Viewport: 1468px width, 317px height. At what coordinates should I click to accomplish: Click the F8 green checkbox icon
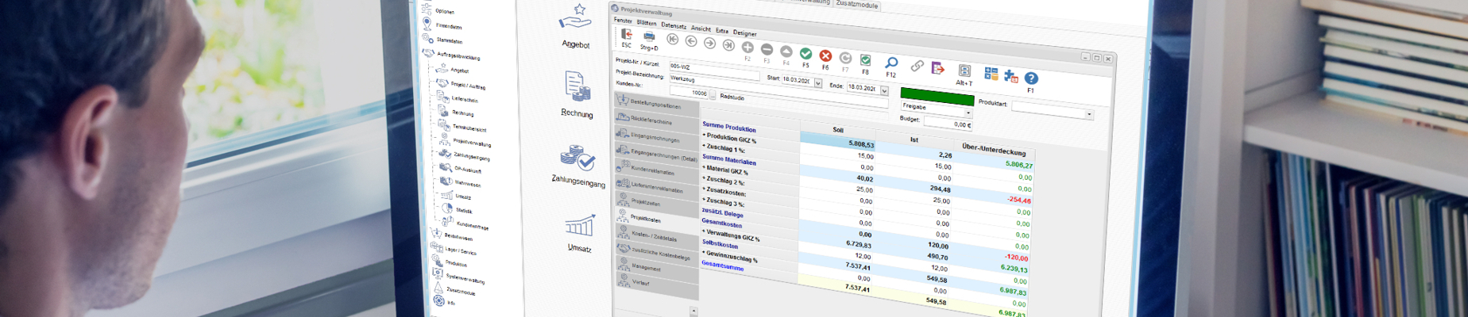pos(865,60)
